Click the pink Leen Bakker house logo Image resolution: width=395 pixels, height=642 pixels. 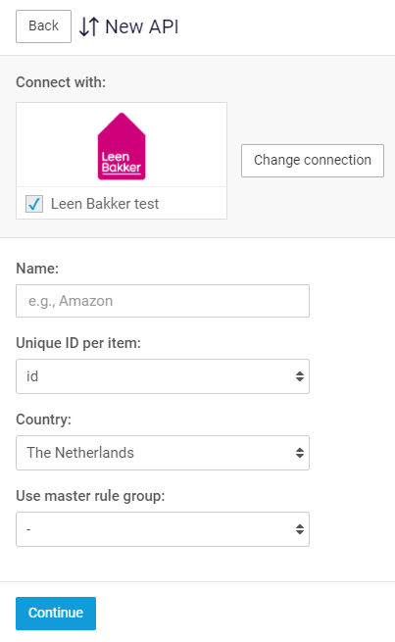[122, 146]
